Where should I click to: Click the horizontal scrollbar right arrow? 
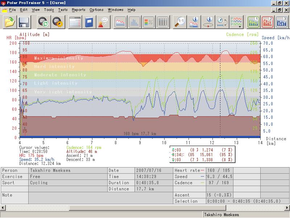tap(287, 208)
